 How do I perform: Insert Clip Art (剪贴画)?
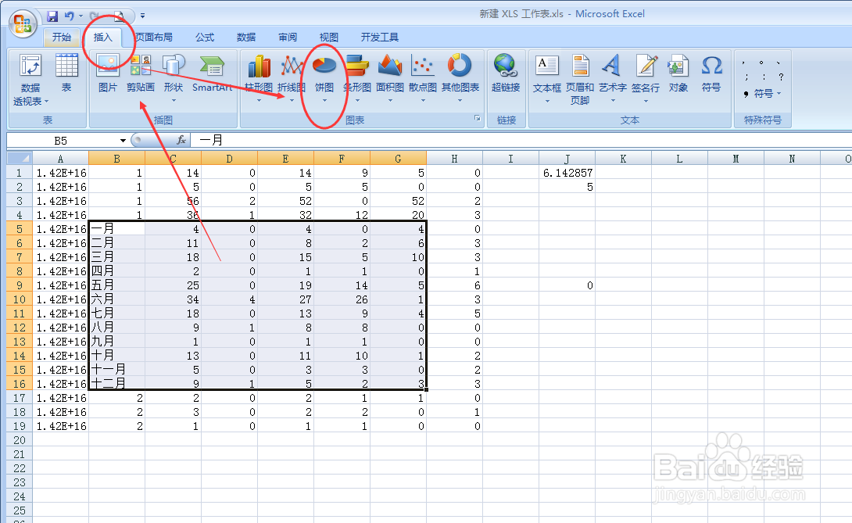141,73
